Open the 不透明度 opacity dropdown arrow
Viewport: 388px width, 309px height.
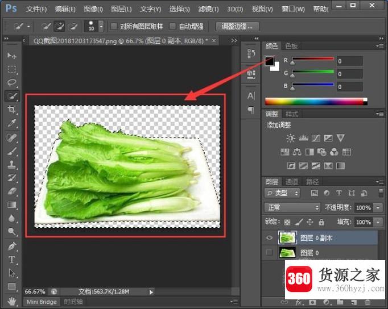coord(378,208)
